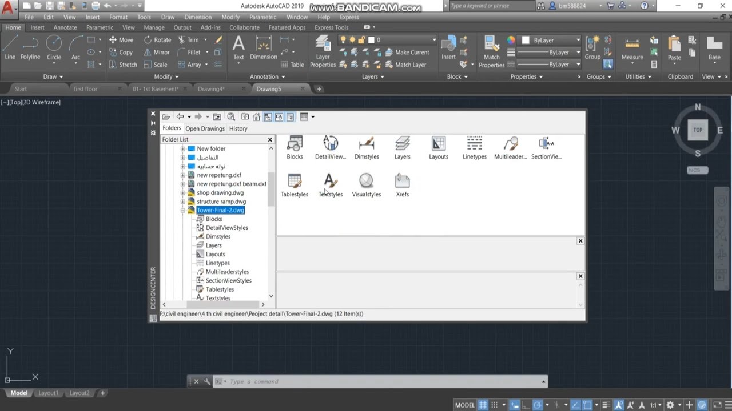Switch to the Layout1 tab

48,393
